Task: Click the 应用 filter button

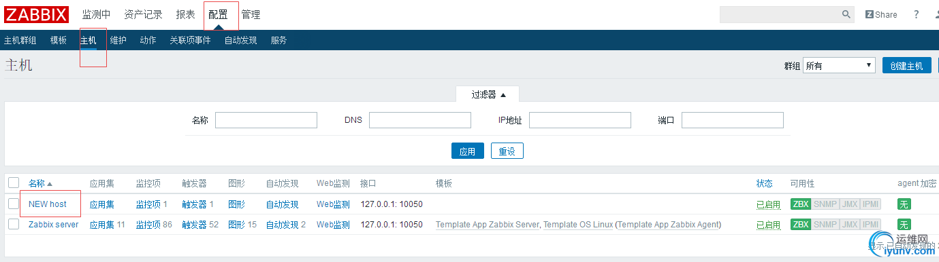Action: [467, 151]
